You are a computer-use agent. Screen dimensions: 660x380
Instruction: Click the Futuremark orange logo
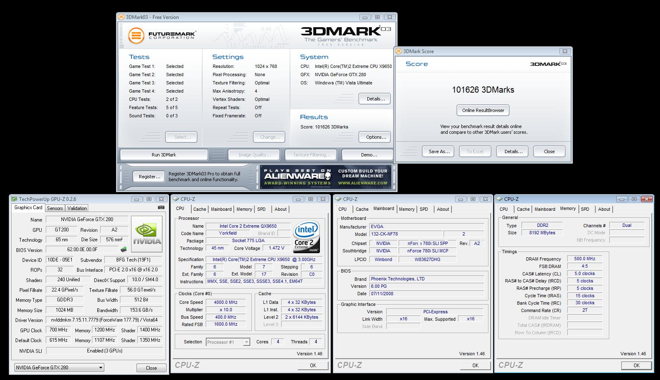click(136, 36)
